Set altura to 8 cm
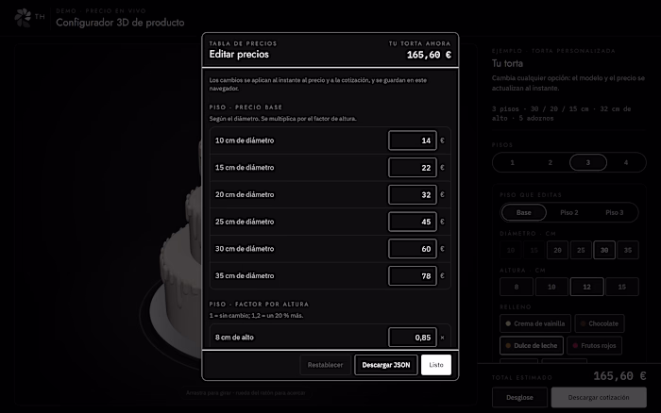This screenshot has height=413, width=661. coord(517,287)
